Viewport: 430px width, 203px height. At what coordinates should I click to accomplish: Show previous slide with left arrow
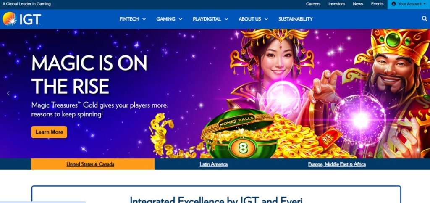[8, 94]
